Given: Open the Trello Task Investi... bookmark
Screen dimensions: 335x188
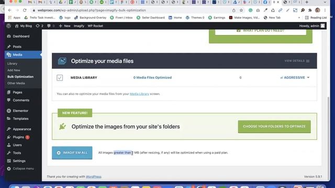Looking at the screenshot, I should (x=40, y=18).
